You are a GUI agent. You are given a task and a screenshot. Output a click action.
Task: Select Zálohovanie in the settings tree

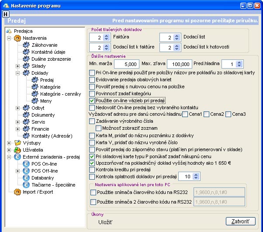pos(44,45)
